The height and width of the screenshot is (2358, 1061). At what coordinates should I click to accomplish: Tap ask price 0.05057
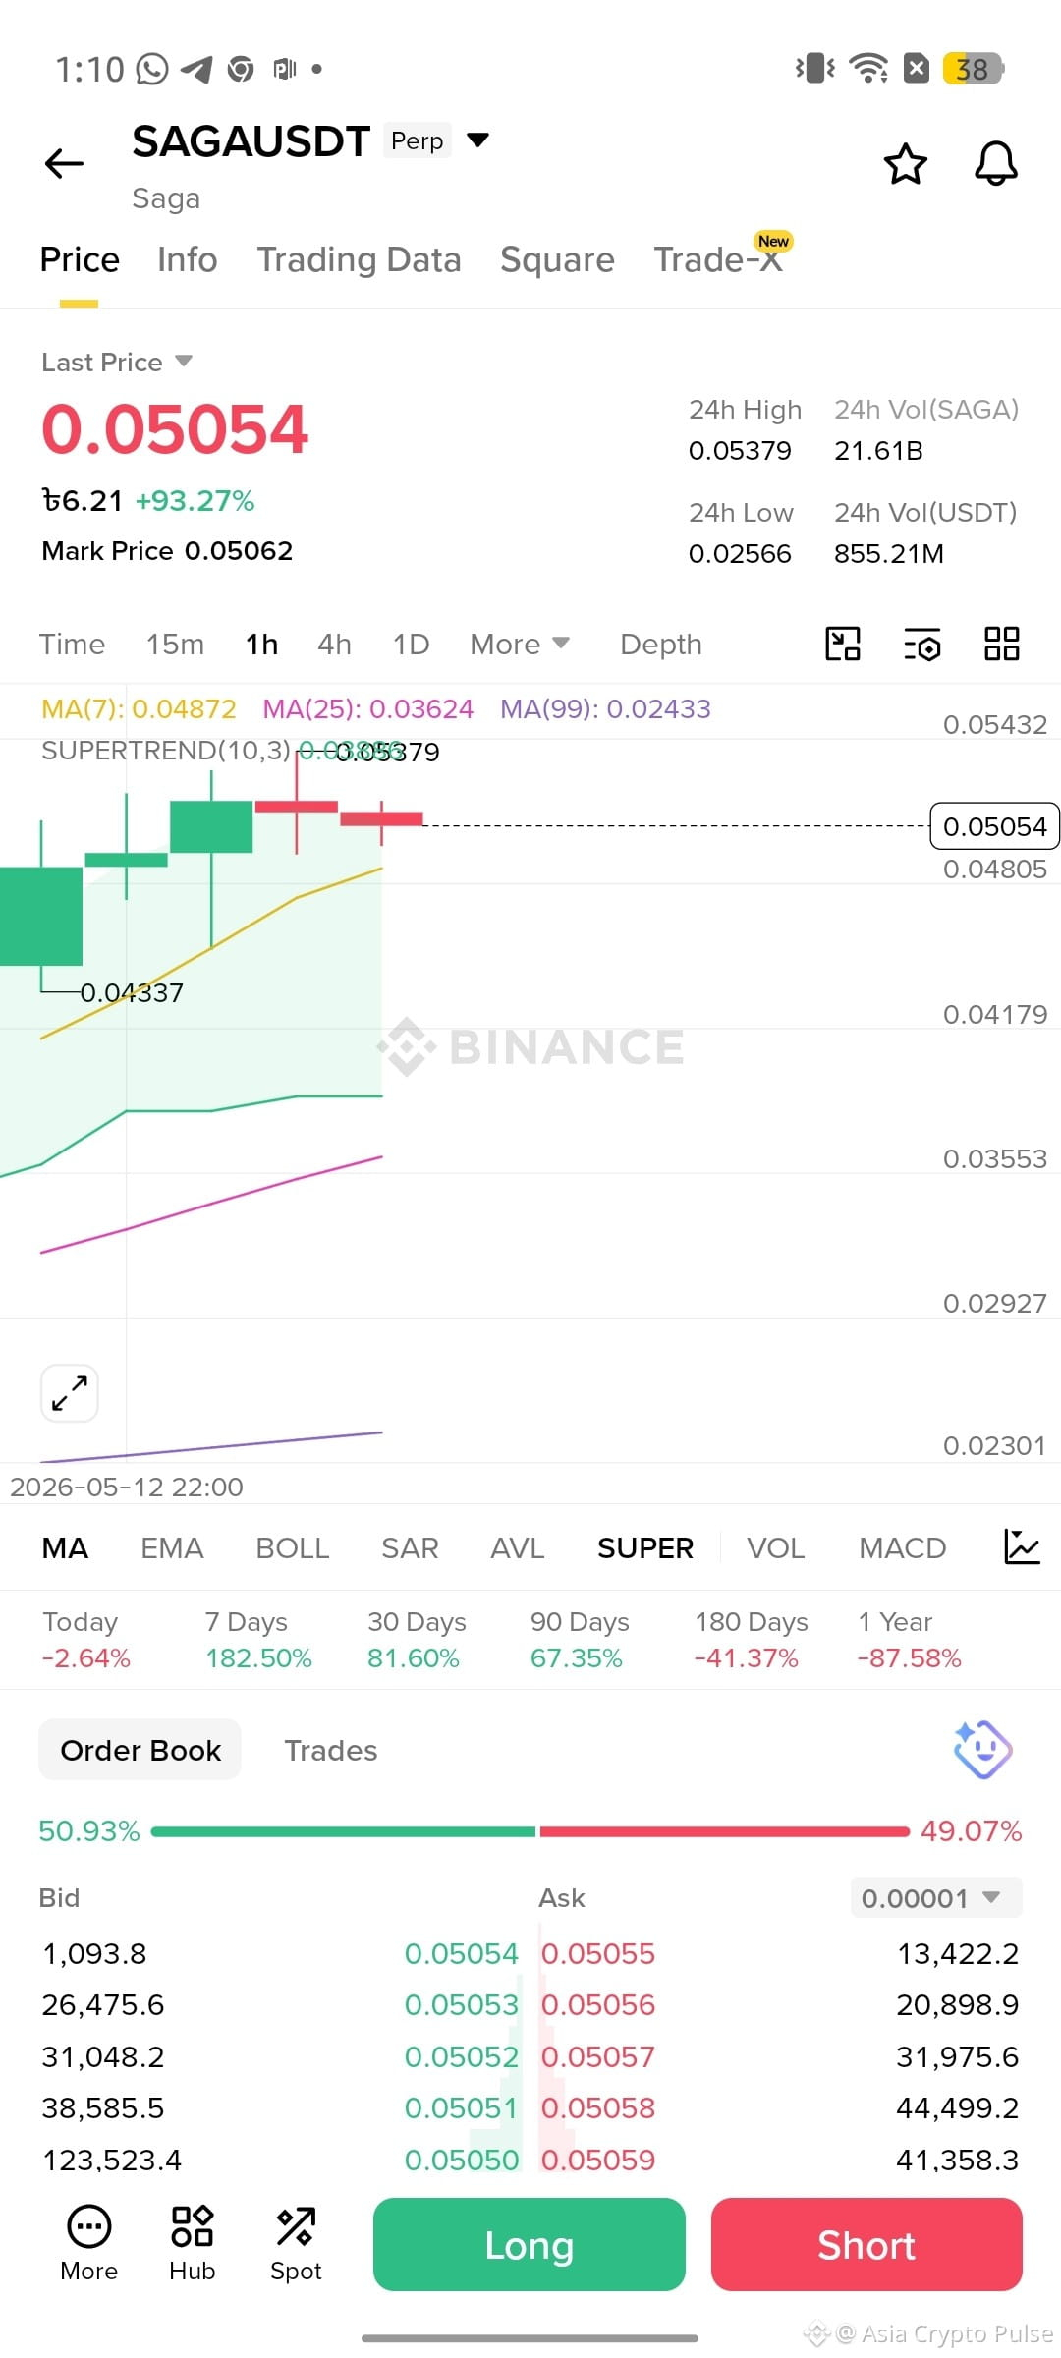tap(598, 2056)
